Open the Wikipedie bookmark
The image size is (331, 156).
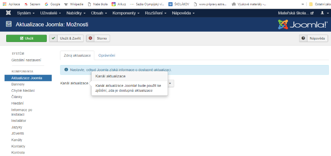click(x=74, y=4)
